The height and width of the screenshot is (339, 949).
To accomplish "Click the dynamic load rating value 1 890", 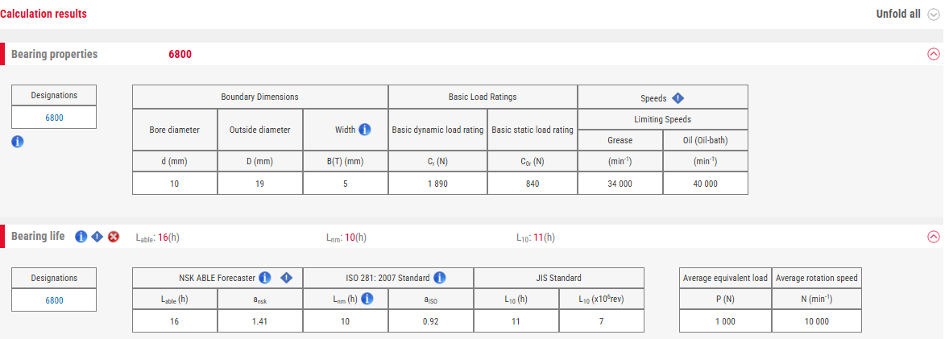I will pos(437,184).
